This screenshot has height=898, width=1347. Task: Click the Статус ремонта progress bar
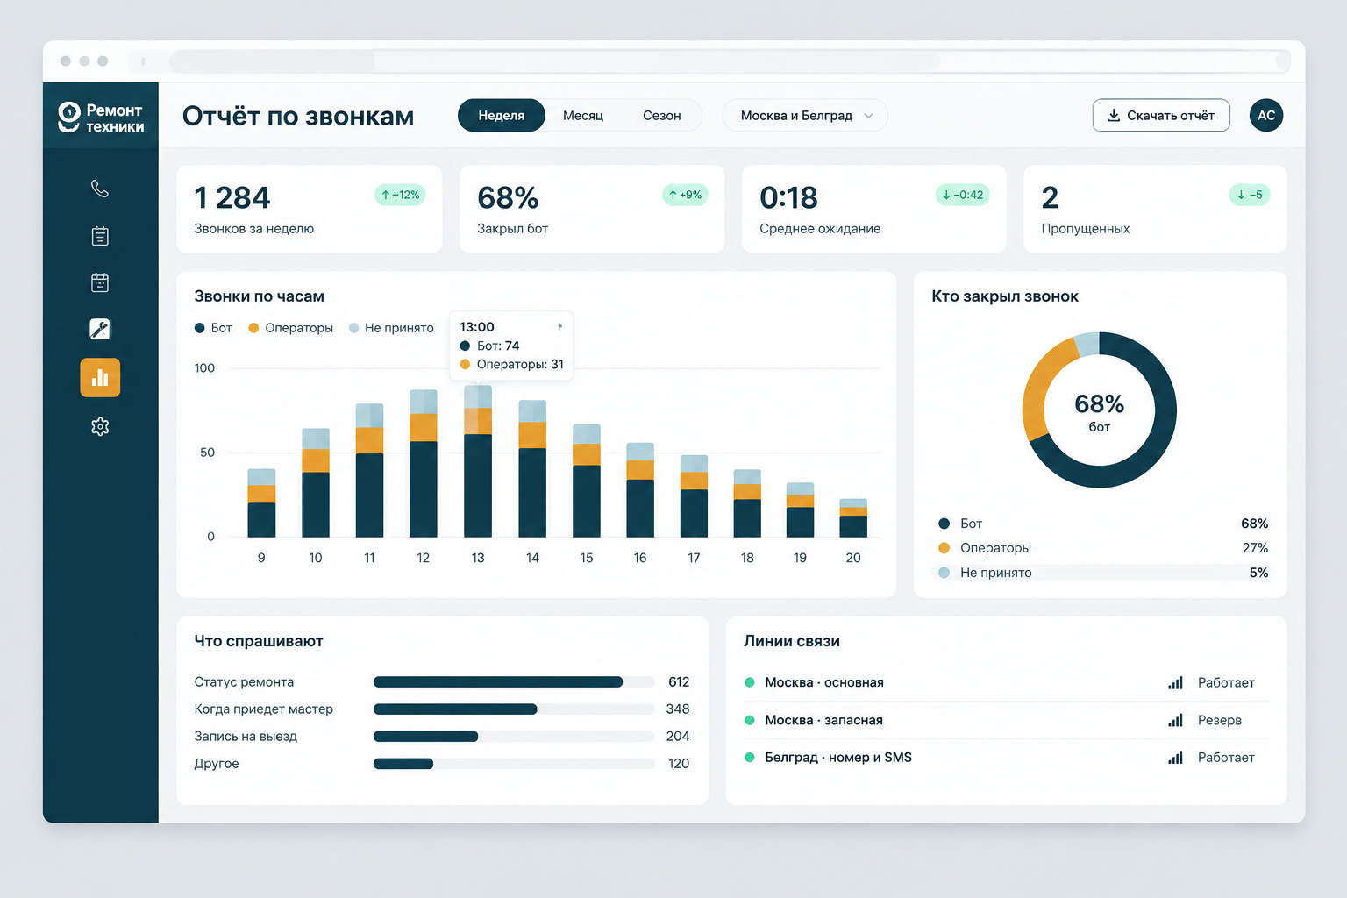(x=514, y=682)
